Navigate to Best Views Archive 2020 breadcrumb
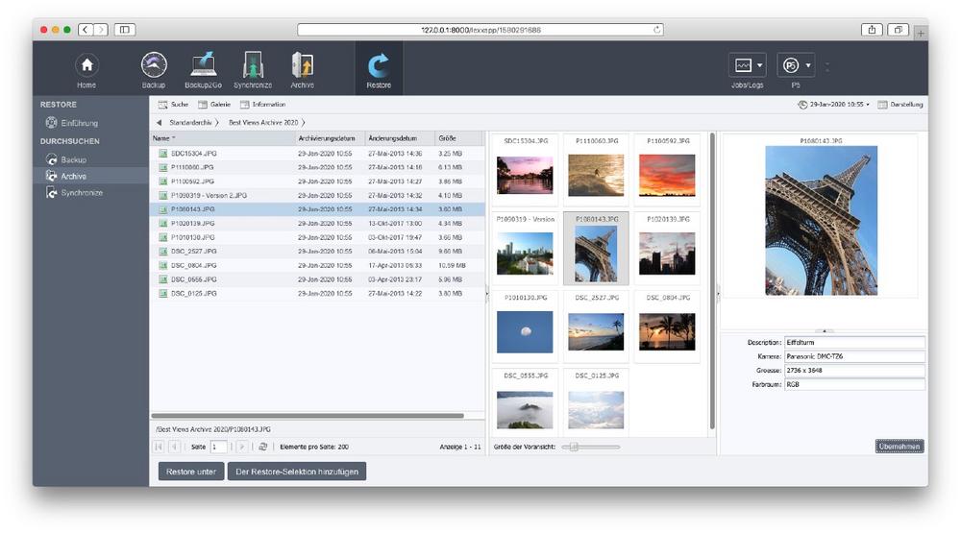The width and height of the screenshot is (961, 533). click(x=263, y=123)
